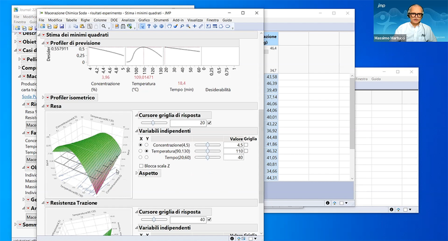The image size is (448, 241).
Task: Select the arrow cursor tool
Action: (x=142, y=26)
